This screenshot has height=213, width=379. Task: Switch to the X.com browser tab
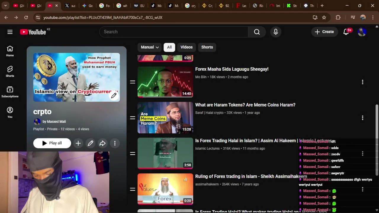click(x=70, y=6)
